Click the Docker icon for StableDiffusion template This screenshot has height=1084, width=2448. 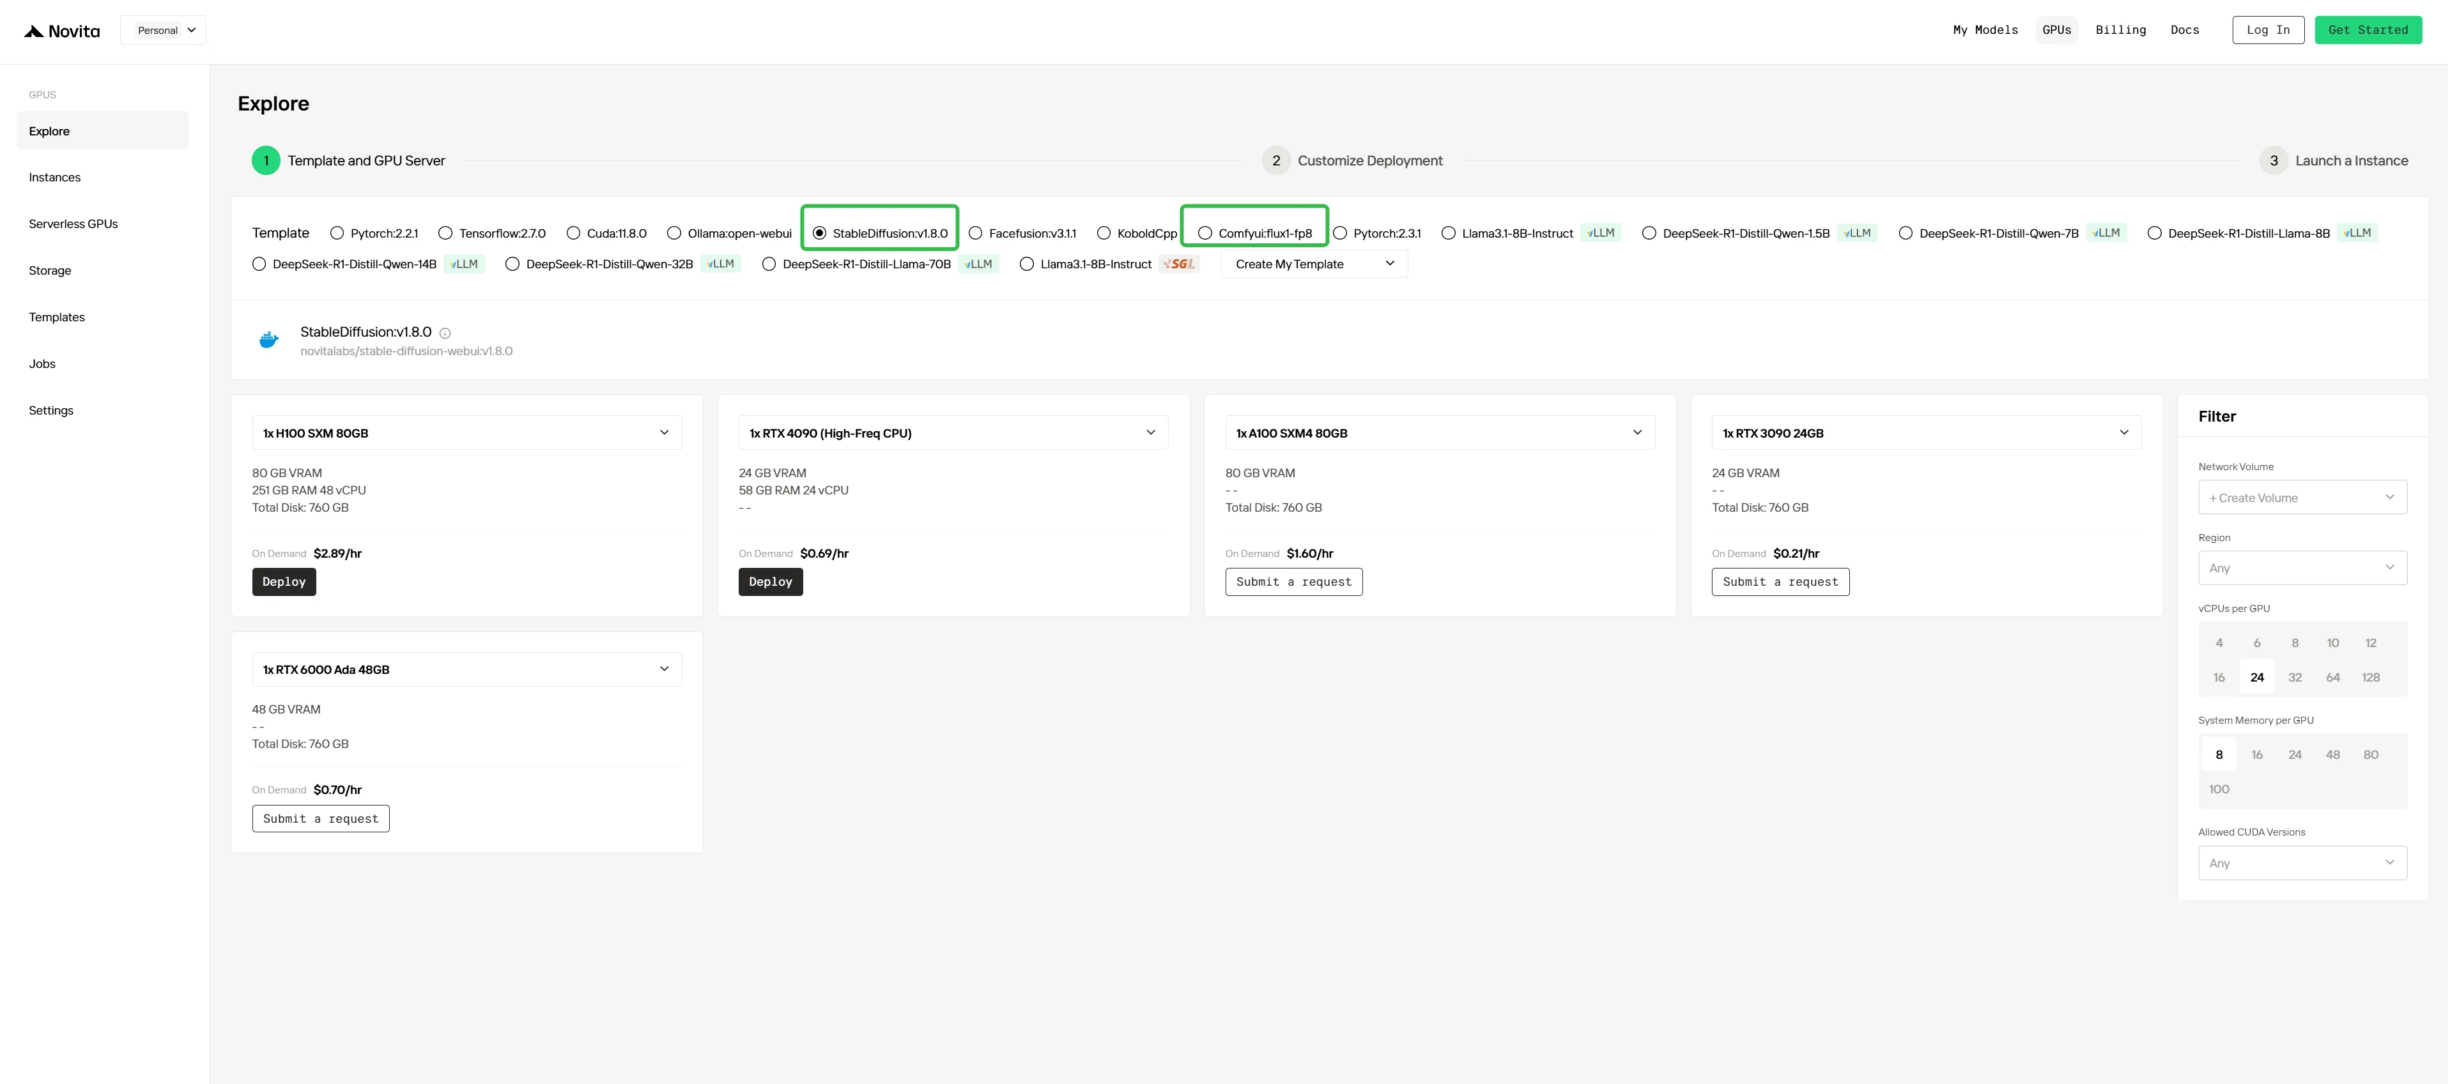pyautogui.click(x=269, y=340)
